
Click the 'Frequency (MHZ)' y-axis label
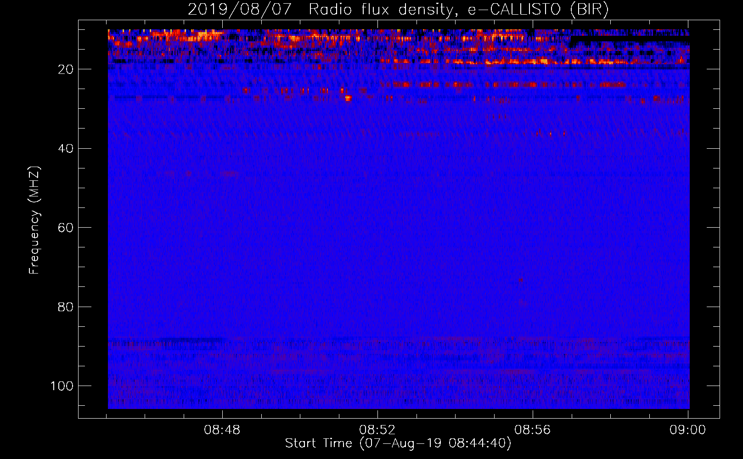34,220
